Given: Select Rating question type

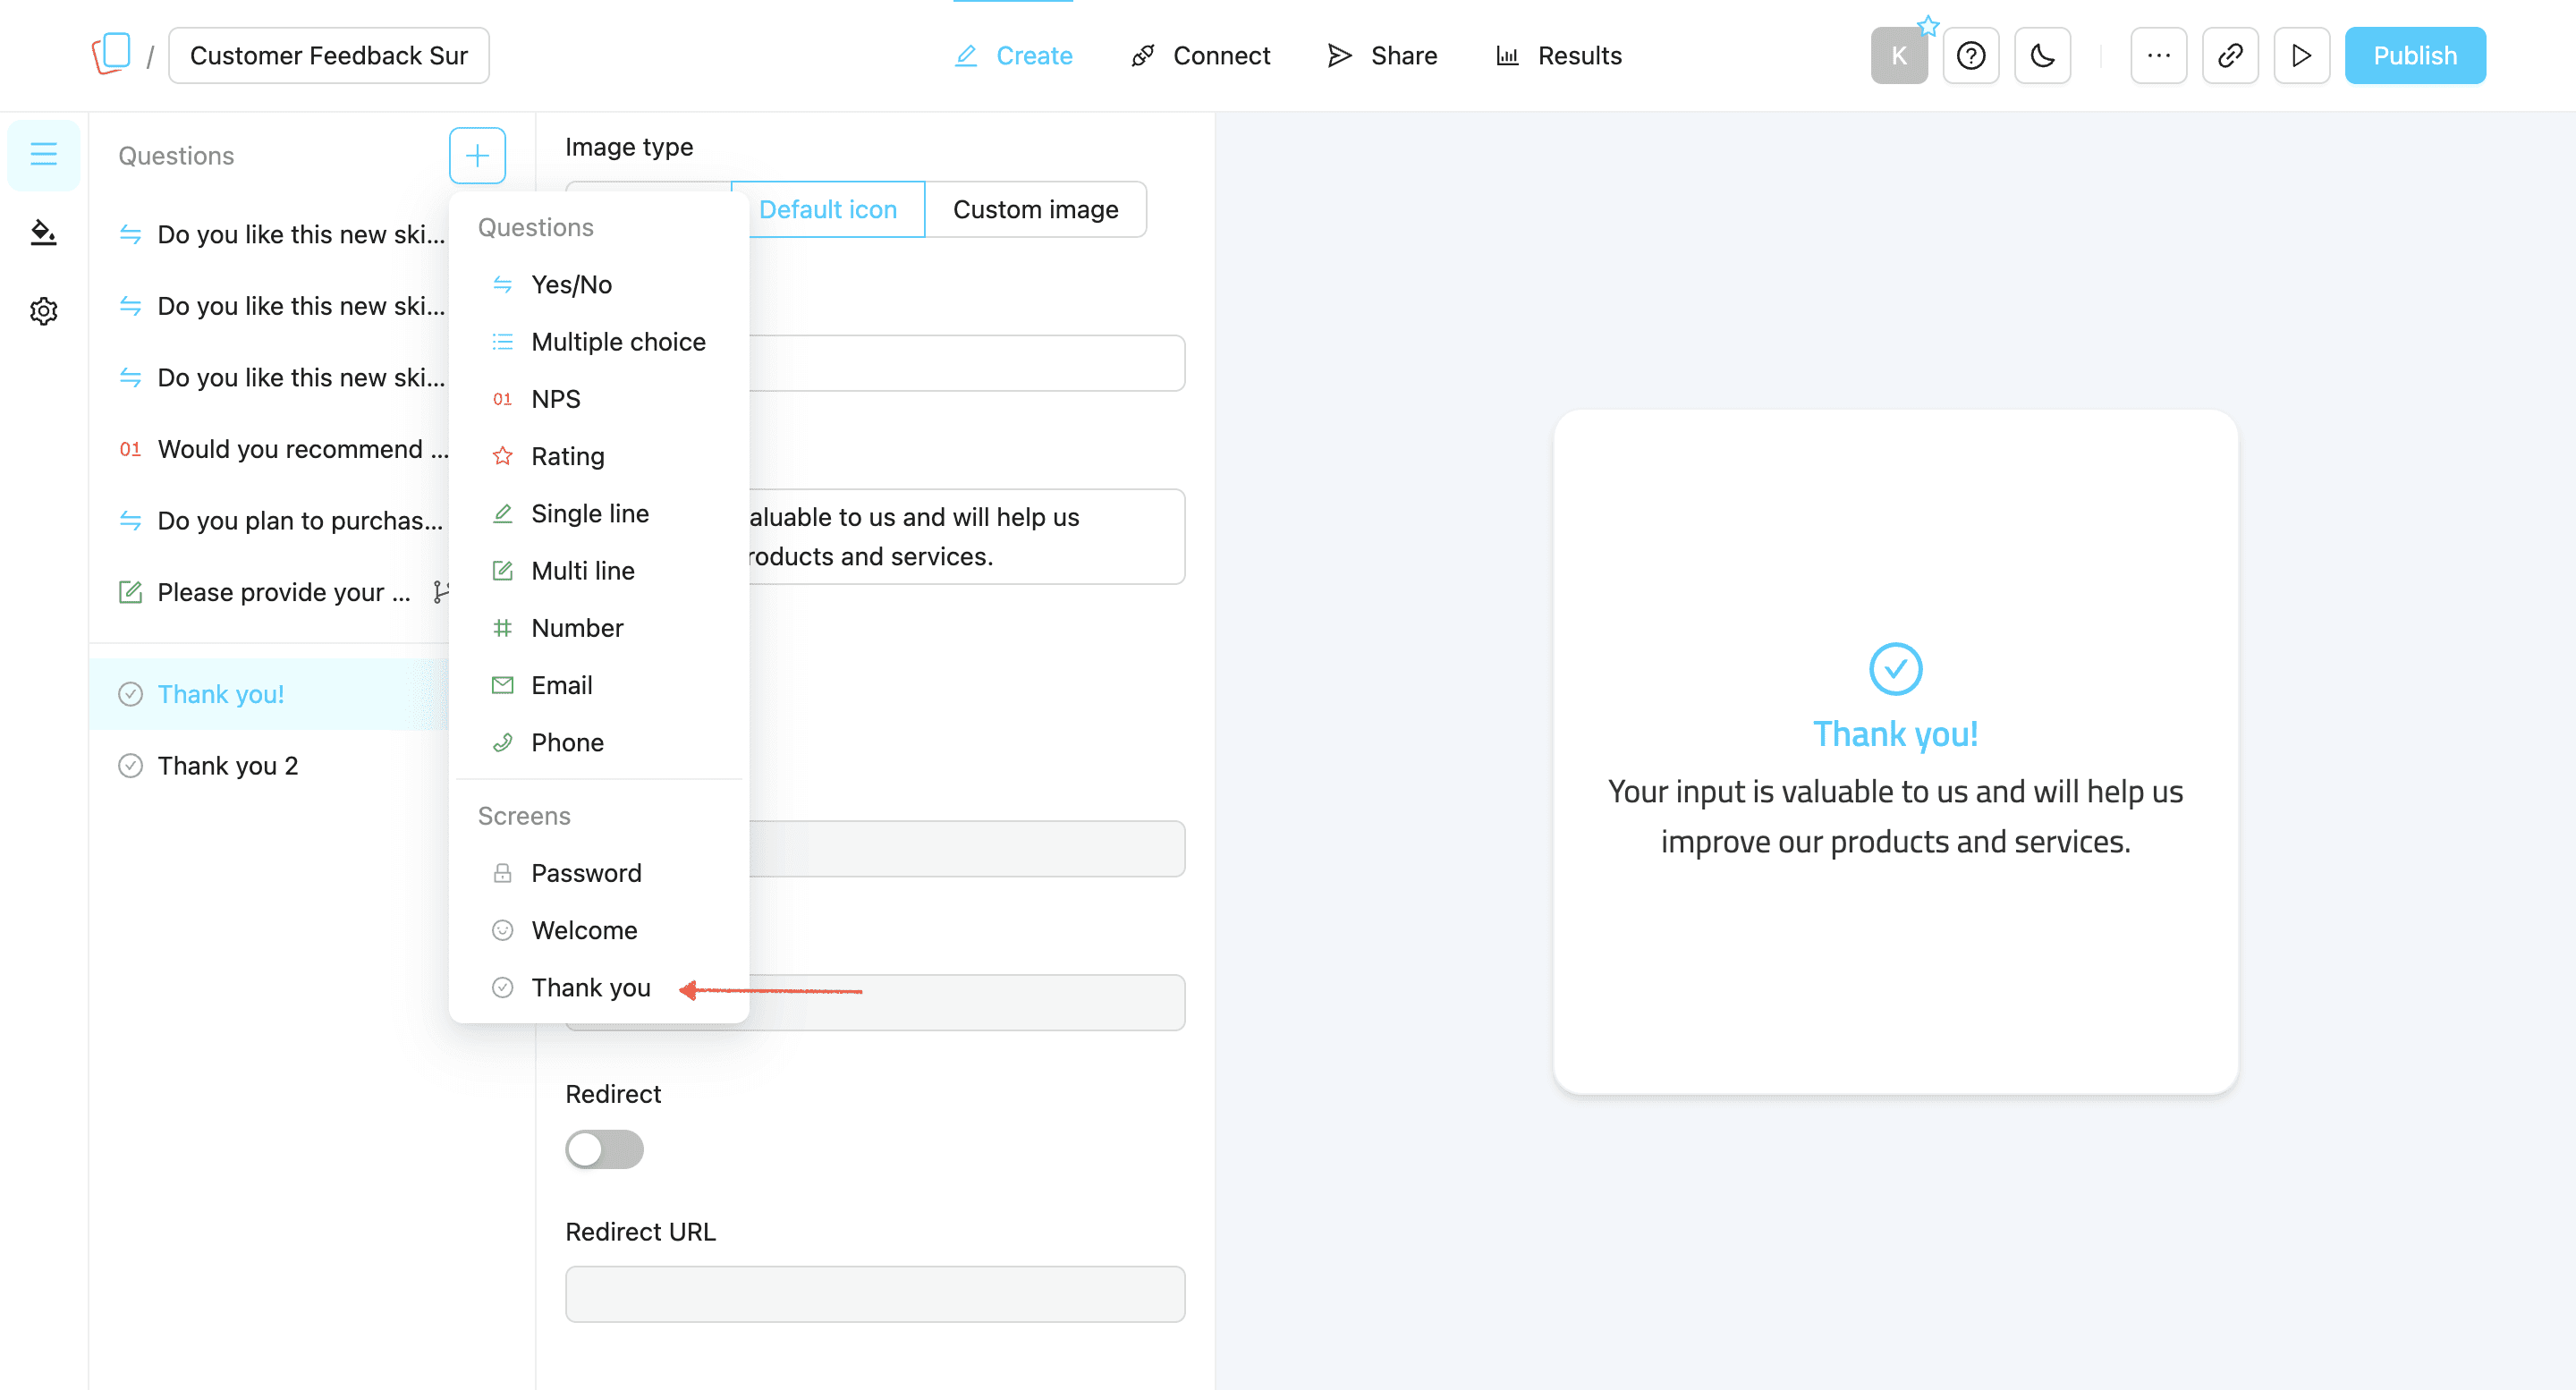Looking at the screenshot, I should [567, 456].
